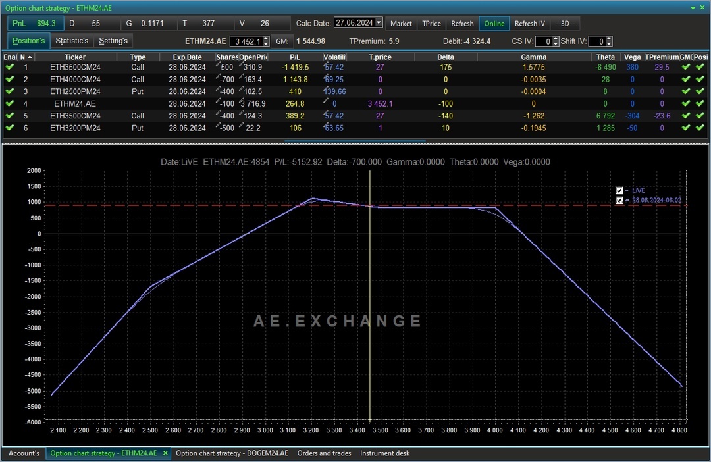Viewport: 711px width, 462px height.
Task: Edit open price pencil beside 310.9
Action: [x=241, y=65]
